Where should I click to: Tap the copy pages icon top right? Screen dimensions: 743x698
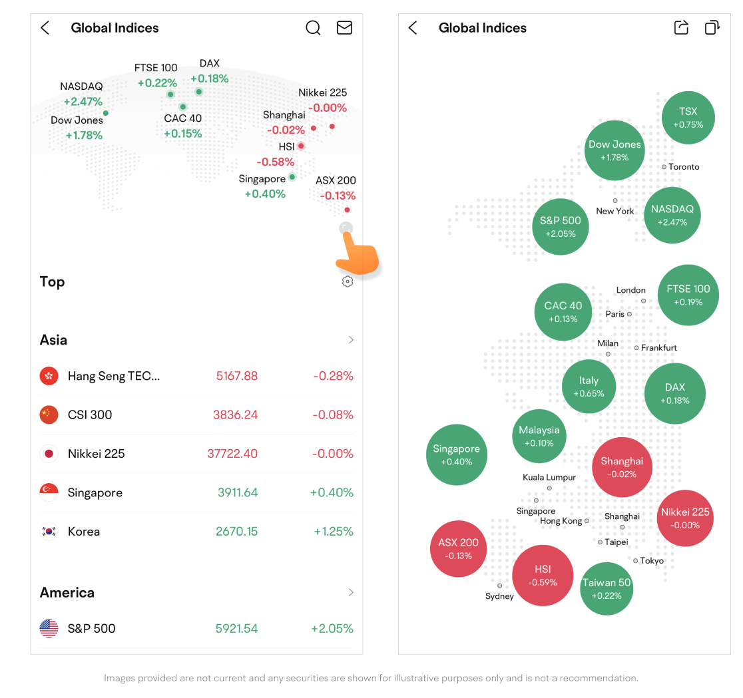coord(712,28)
